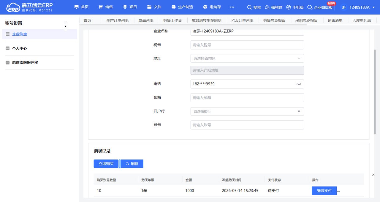Screen dimensions: 380x202
Task: Click the 待支付 status cell
Action: pyautogui.click(x=273, y=191)
